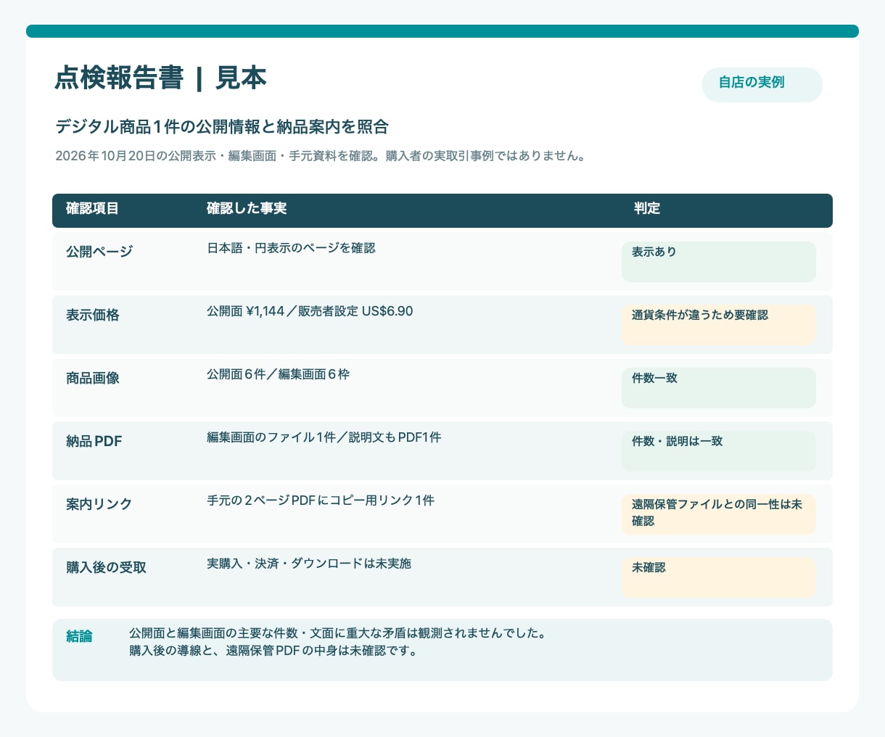Select the 公開ページ row label

pyautogui.click(x=99, y=252)
